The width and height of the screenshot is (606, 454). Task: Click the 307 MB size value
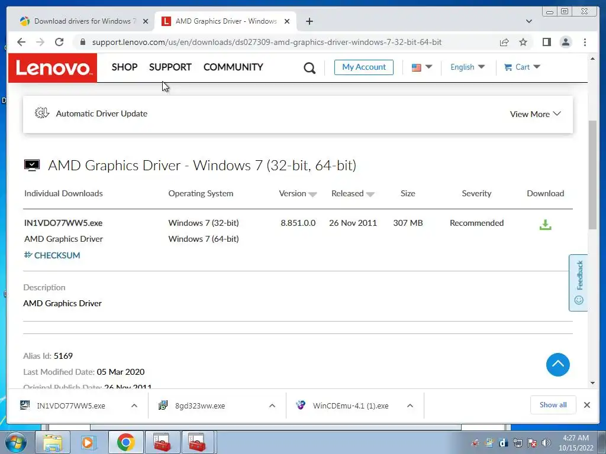pyautogui.click(x=408, y=223)
